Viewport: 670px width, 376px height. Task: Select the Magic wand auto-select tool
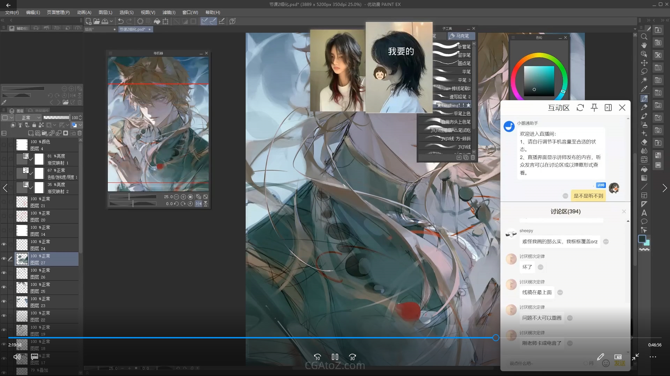pos(644,80)
